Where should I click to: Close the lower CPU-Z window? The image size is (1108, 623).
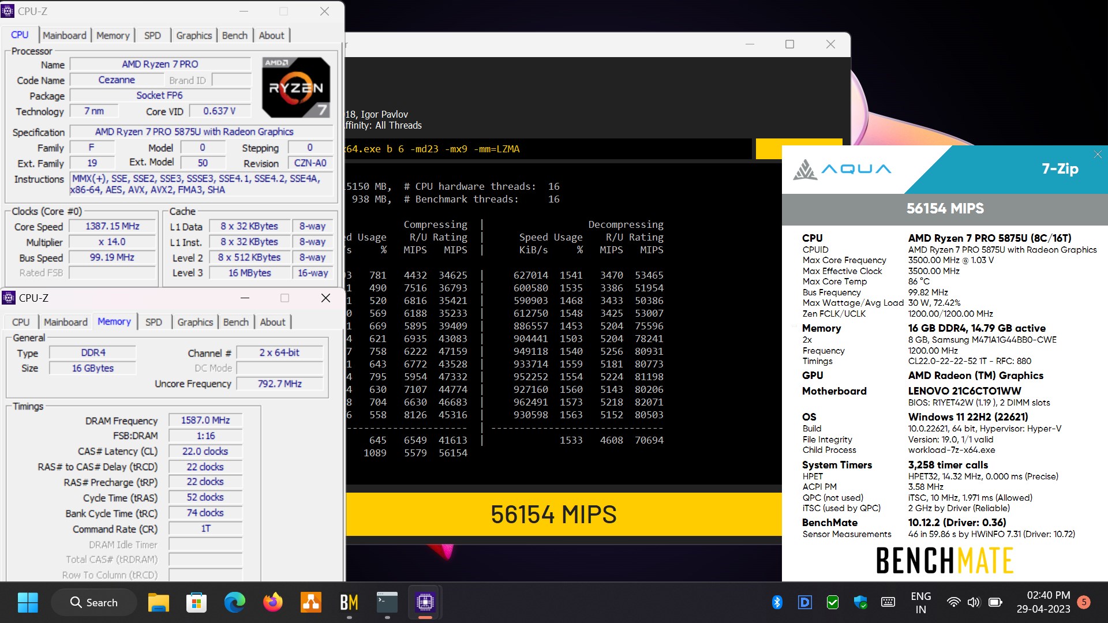325,298
